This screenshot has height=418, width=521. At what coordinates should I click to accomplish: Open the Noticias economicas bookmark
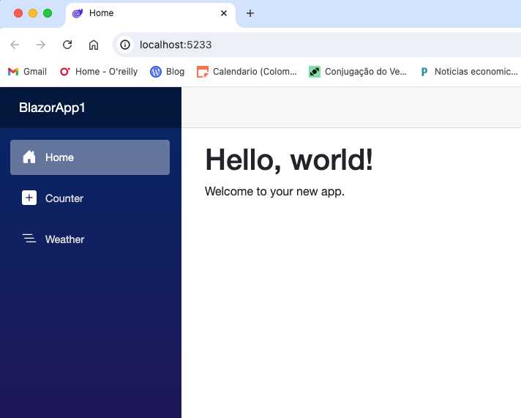click(x=468, y=72)
